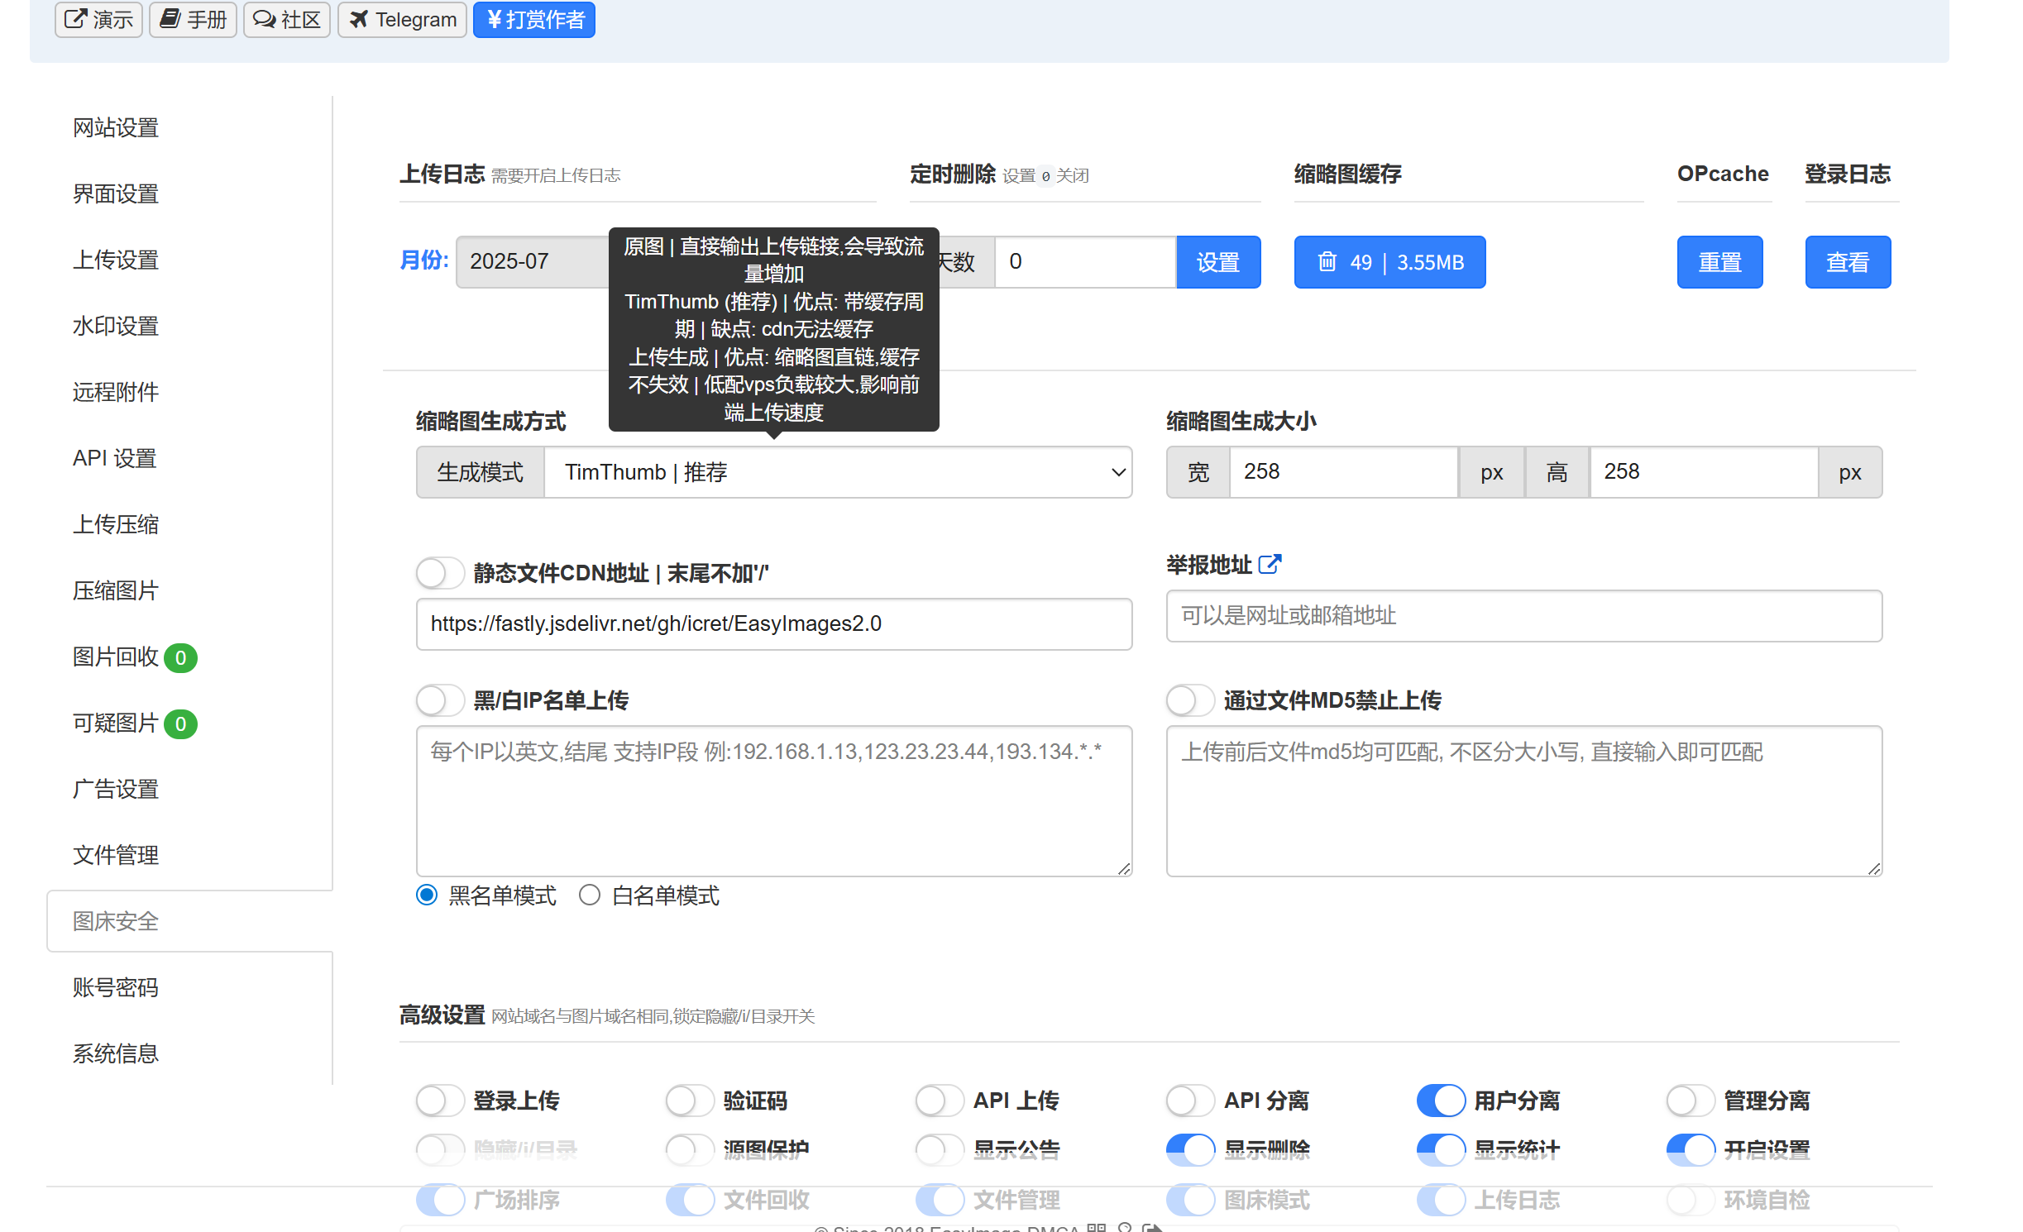Disable the 用户分离 toggle
This screenshot has width=2023, height=1232.
[1441, 1101]
